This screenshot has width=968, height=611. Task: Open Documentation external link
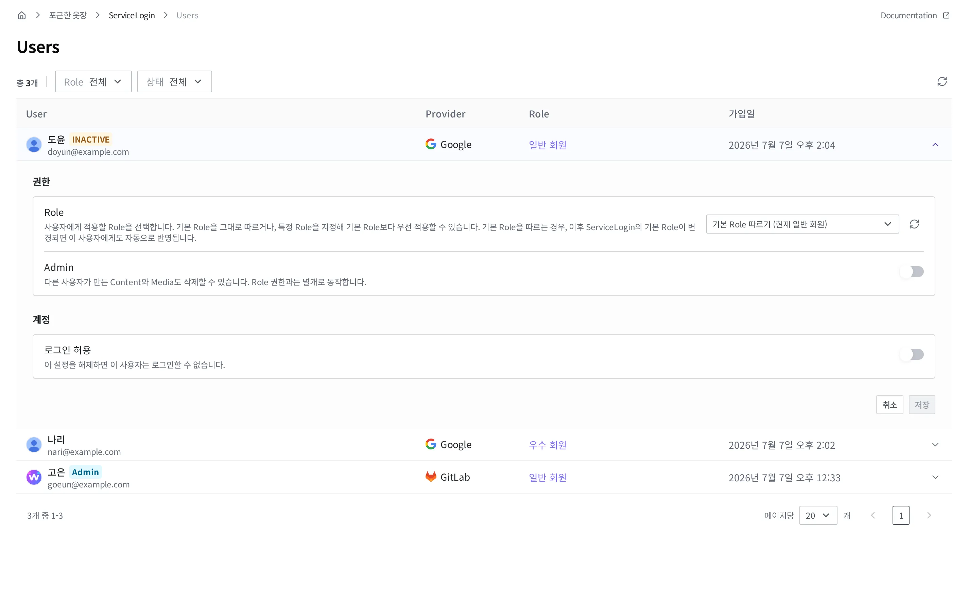(x=915, y=15)
